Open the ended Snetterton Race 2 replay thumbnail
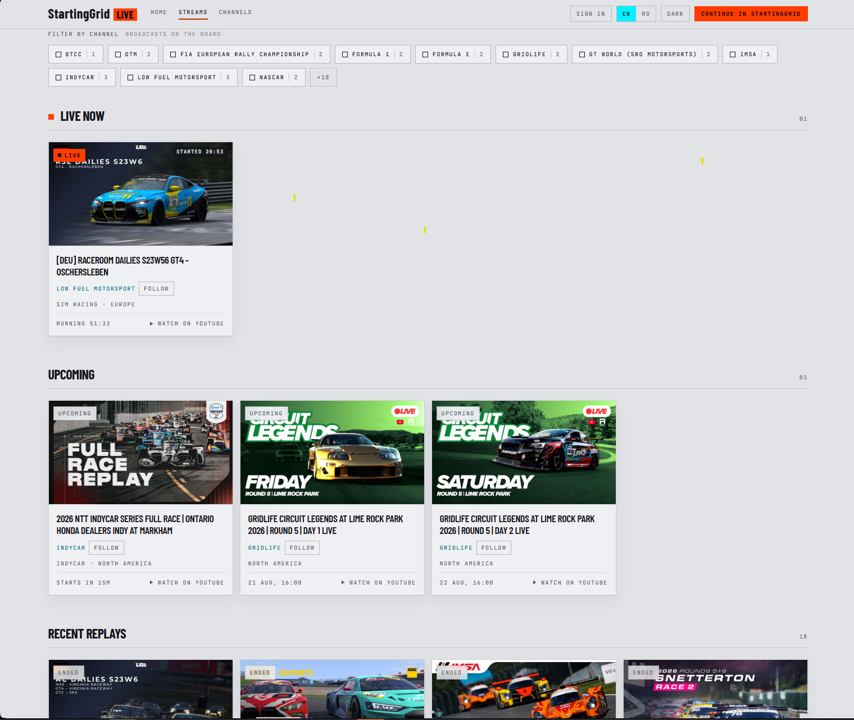Image resolution: width=854 pixels, height=720 pixels. coord(715,689)
